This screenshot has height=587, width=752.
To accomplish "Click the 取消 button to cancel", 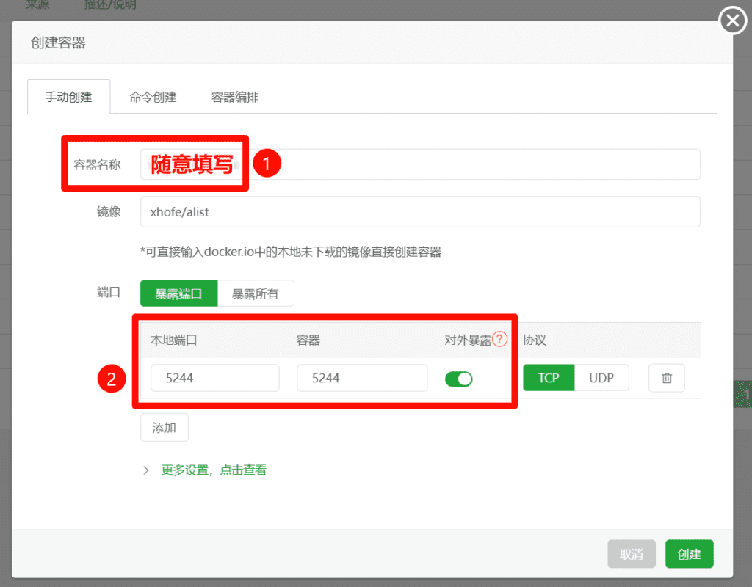I will (631, 554).
